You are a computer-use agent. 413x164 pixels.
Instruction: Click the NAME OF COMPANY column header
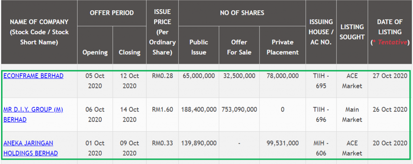click(x=39, y=32)
